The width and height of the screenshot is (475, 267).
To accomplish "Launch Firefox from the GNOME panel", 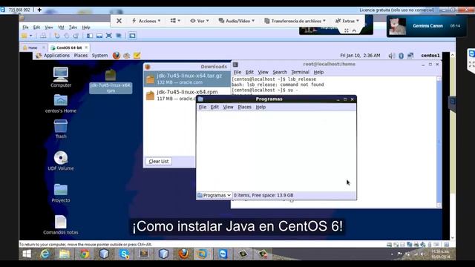I will coord(117,56).
